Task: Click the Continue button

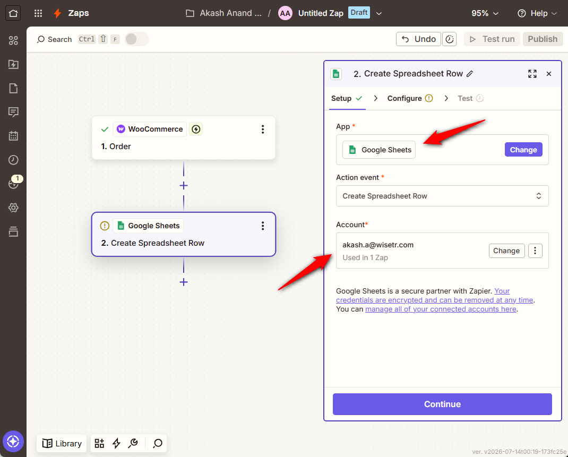Action: pos(442,404)
